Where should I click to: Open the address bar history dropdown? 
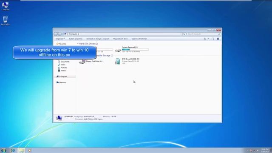point(181,34)
